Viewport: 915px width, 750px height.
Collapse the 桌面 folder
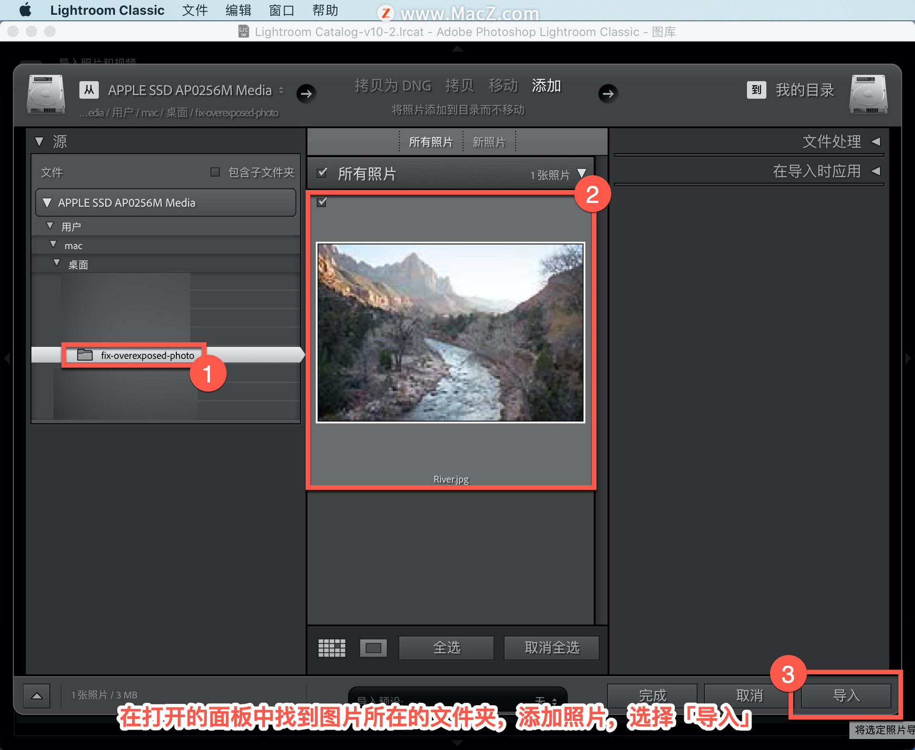coord(57,262)
